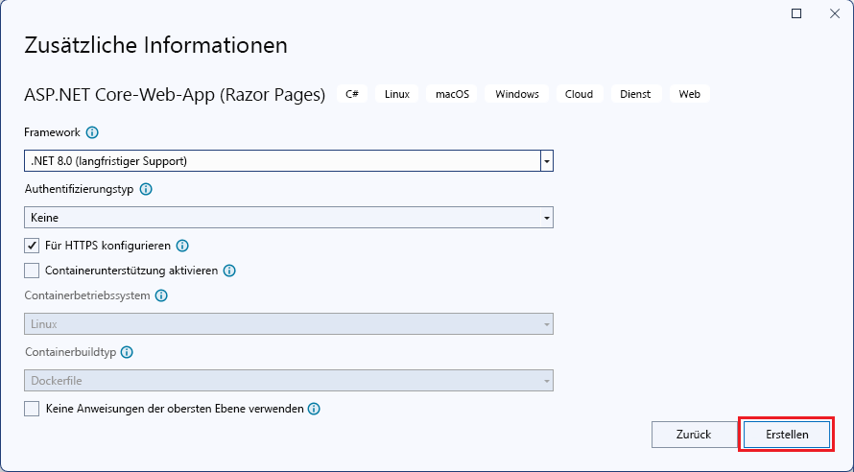Viewport: 854px width, 472px height.
Task: Click the info icon next to Containerbuildtyp
Action: (x=127, y=352)
